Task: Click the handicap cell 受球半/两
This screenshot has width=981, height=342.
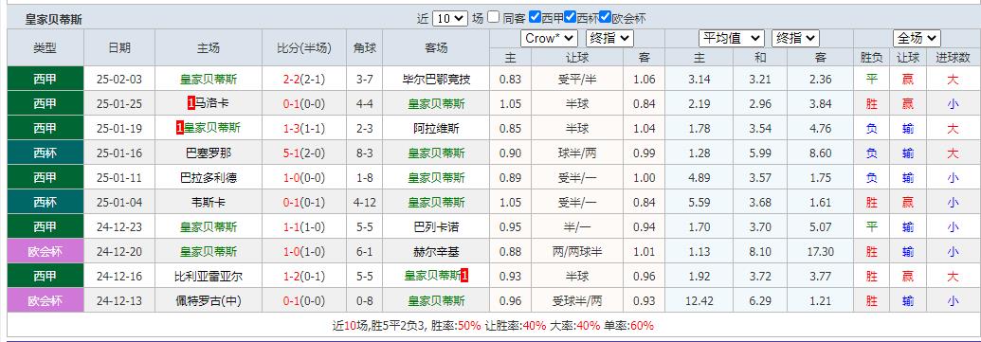Action: [x=577, y=300]
